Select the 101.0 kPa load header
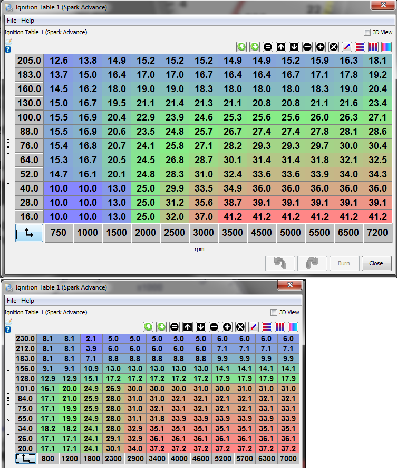 coord(25,388)
